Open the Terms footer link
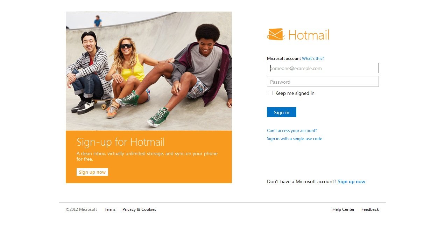Screen dimensions: 438x249 pos(109,209)
